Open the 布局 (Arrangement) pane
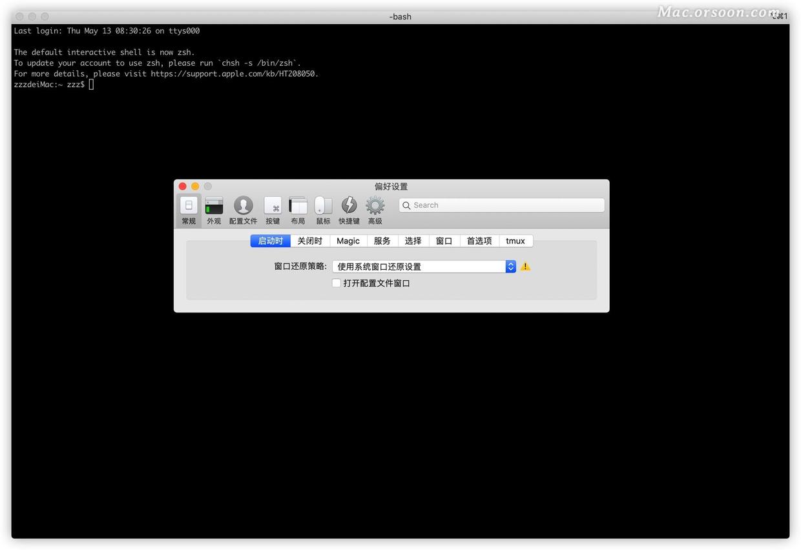This screenshot has width=801, height=550. click(x=298, y=208)
